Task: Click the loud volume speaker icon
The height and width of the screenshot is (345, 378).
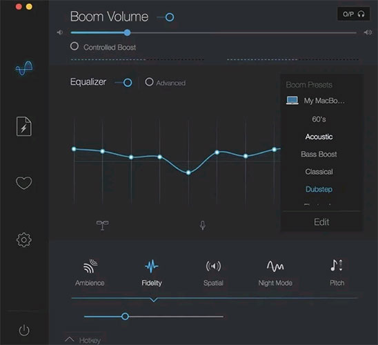Action: click(368, 32)
